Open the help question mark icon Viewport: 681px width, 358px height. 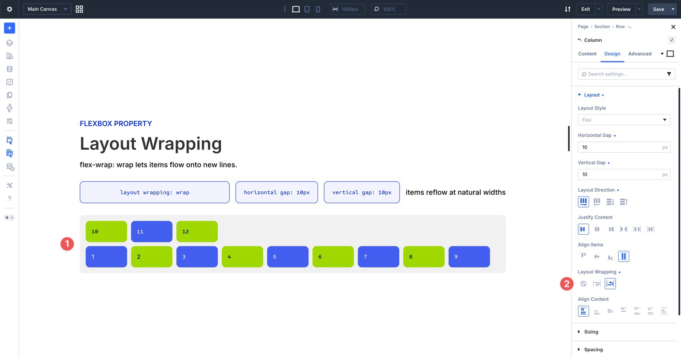pos(9,198)
